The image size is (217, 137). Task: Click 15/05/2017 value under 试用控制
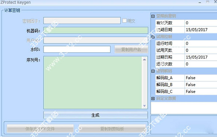197,57
